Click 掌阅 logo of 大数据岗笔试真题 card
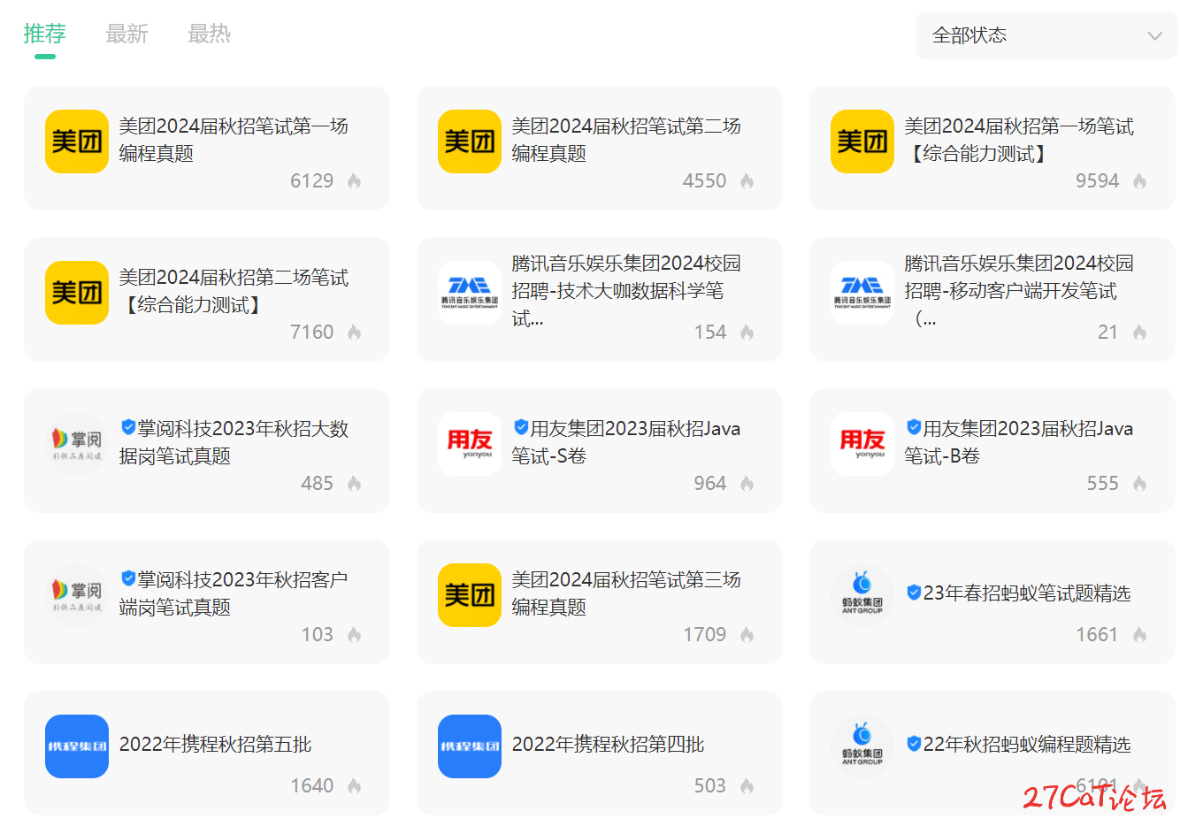This screenshot has width=1180, height=834. 77,444
